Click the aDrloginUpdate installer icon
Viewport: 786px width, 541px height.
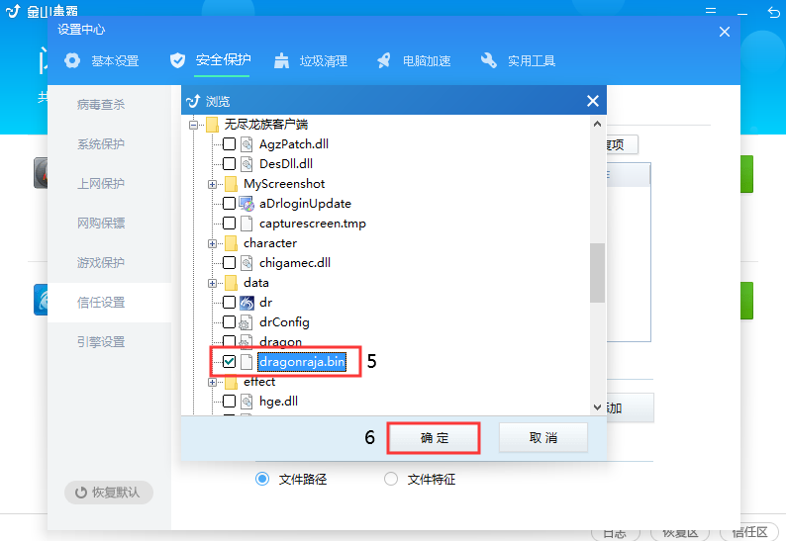(x=246, y=204)
